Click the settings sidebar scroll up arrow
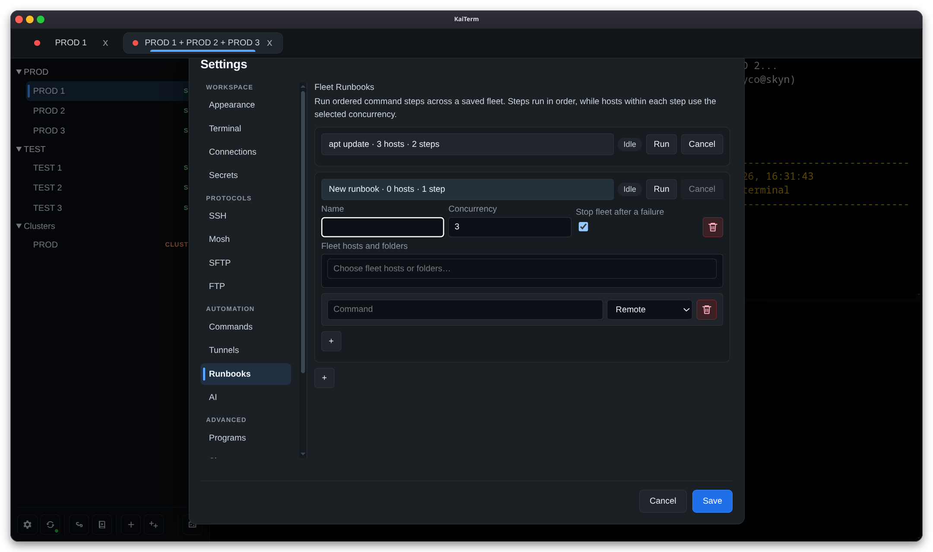The height and width of the screenshot is (552, 933). pos(303,86)
